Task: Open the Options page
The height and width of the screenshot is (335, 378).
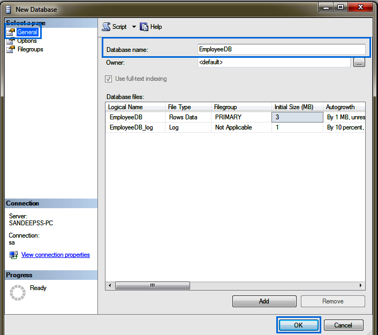Action: [x=27, y=41]
